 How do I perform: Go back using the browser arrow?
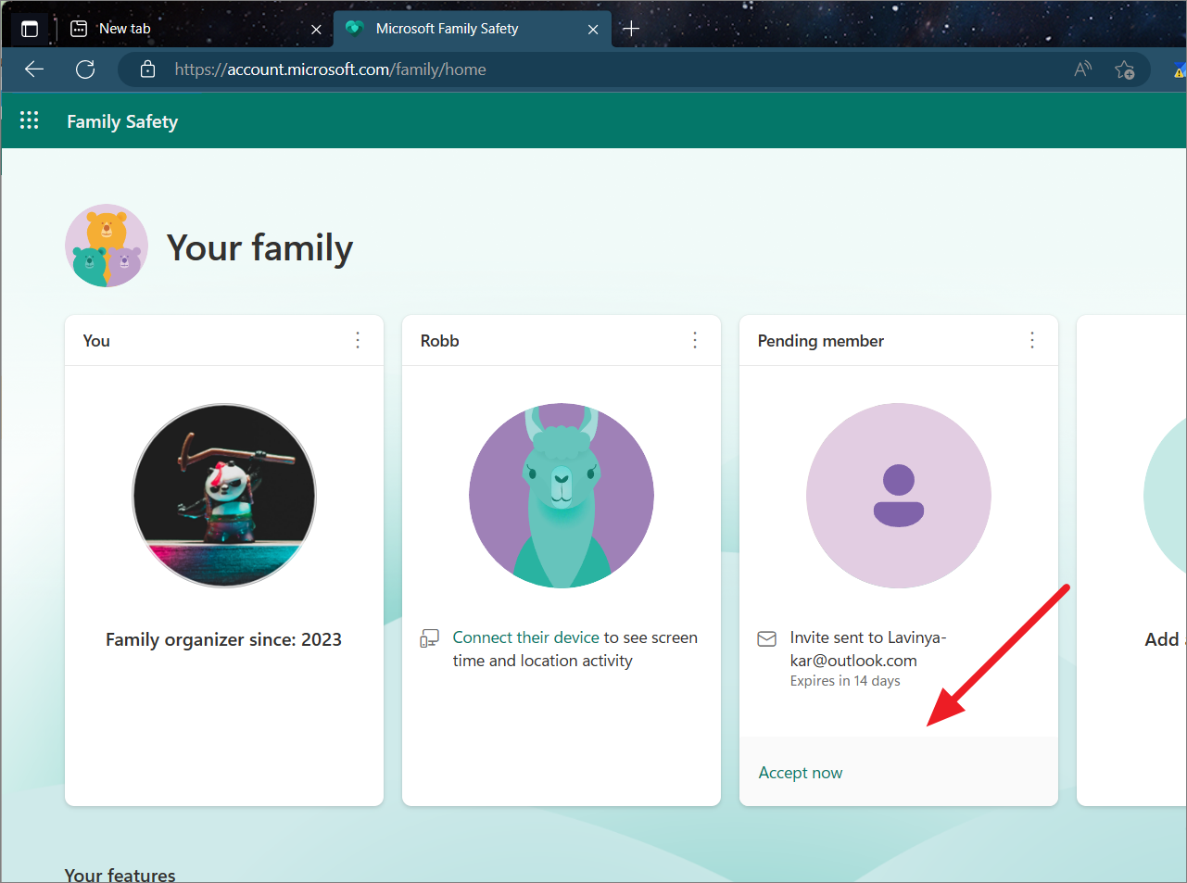coord(34,69)
